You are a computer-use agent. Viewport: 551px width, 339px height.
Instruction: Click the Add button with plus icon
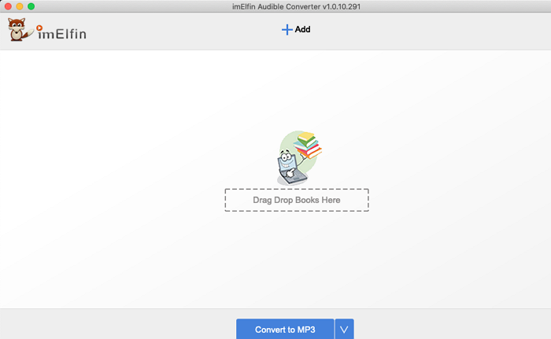(296, 30)
